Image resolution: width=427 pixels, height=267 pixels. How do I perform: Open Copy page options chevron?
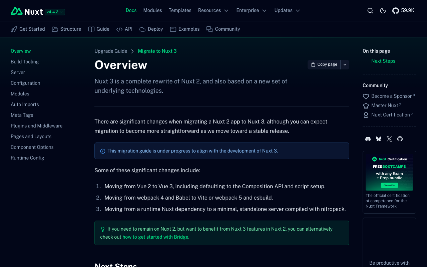point(345,65)
